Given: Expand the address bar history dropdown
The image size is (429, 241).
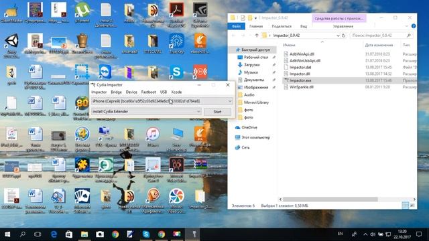Looking at the screenshot, I should pyautogui.click(x=338, y=35).
